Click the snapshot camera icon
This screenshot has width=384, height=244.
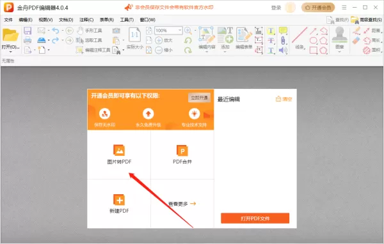(116, 31)
